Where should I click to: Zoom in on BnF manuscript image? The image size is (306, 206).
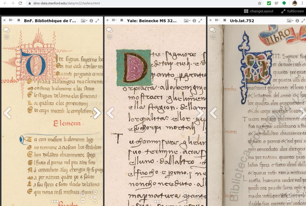83,195
